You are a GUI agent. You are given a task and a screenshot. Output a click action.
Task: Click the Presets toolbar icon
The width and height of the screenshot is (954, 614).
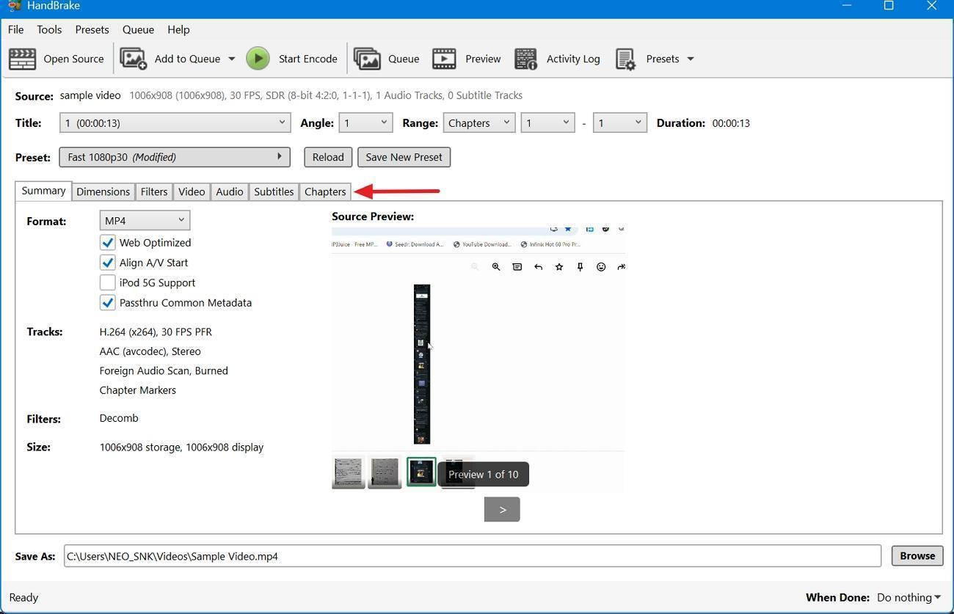pos(626,59)
